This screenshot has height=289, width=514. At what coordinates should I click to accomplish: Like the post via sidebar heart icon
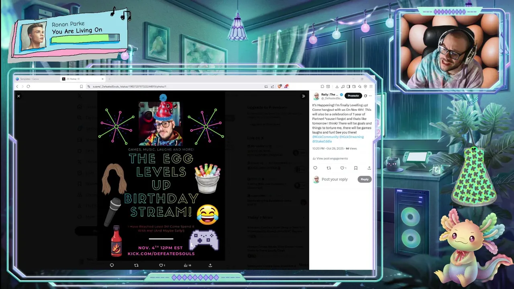pos(342,168)
